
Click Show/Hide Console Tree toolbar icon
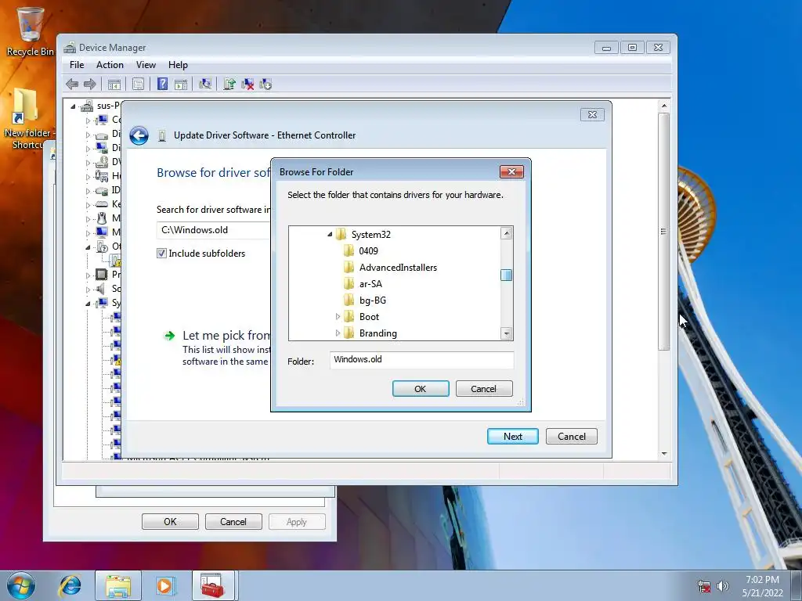114,85
